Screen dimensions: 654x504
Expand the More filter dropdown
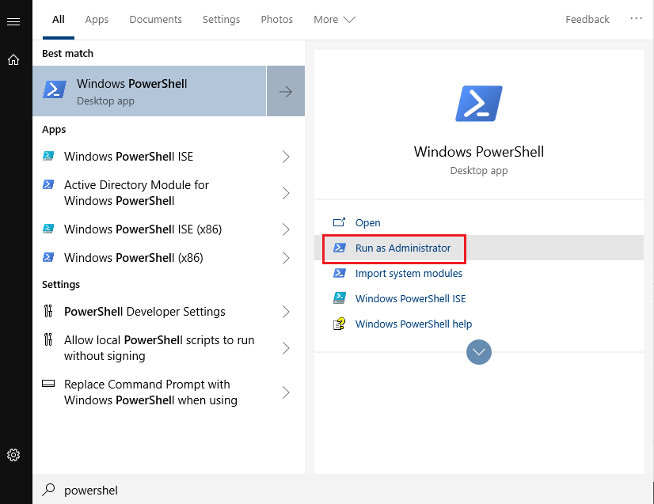[x=334, y=20]
